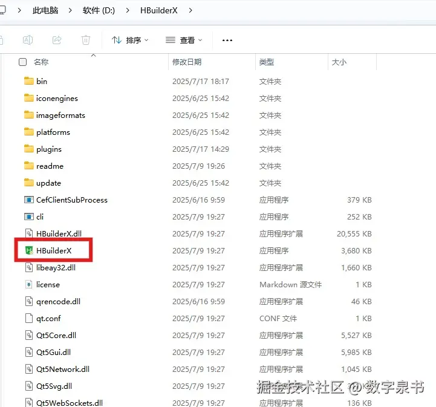Click the Qt5Svg.dll file icon
The image size is (436, 407).
pos(29,386)
